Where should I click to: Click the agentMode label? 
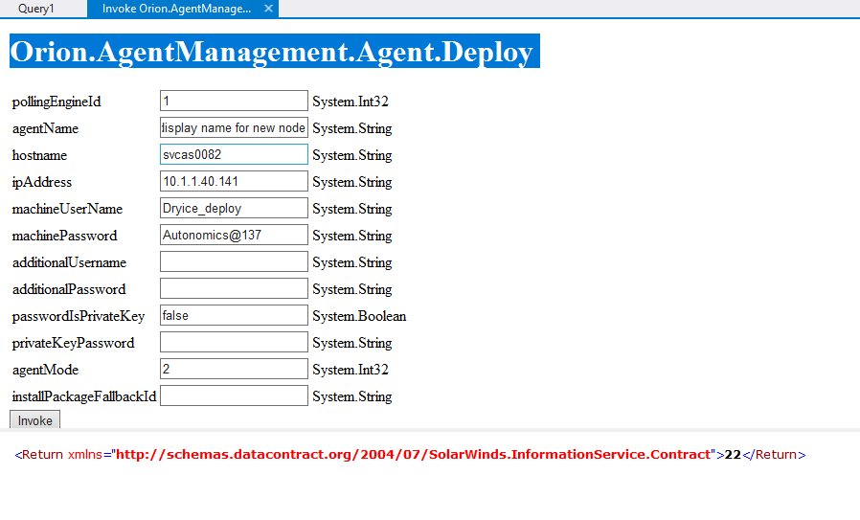pos(46,371)
